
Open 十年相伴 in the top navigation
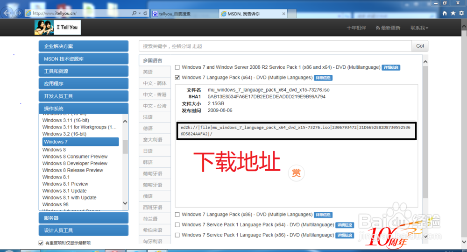356,28
